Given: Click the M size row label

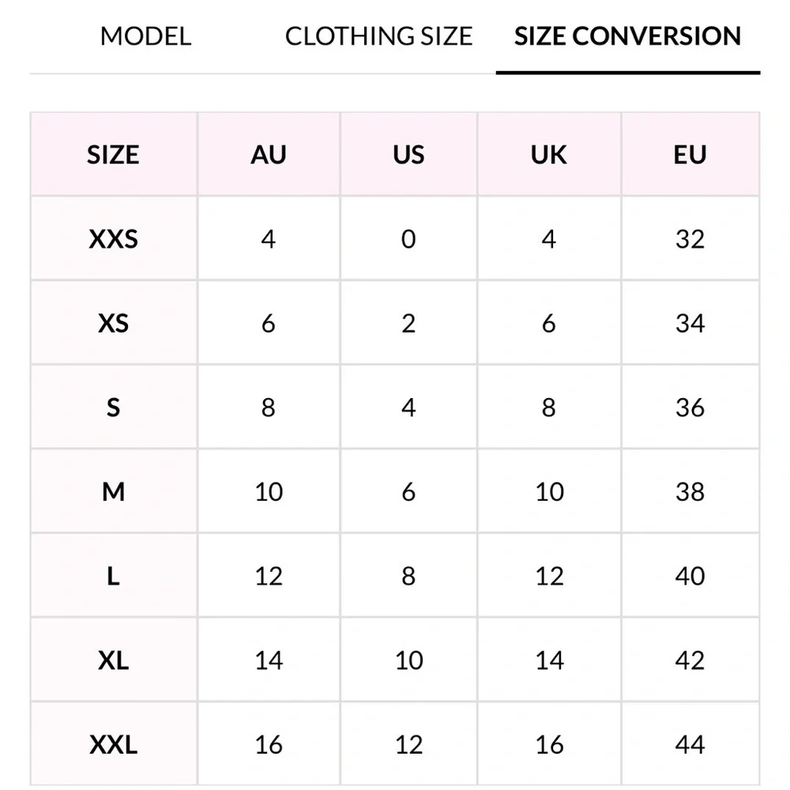Looking at the screenshot, I should pos(113,492).
